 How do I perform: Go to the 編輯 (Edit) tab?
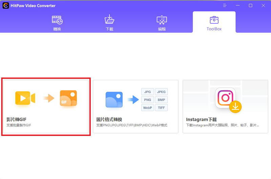tap(162, 23)
